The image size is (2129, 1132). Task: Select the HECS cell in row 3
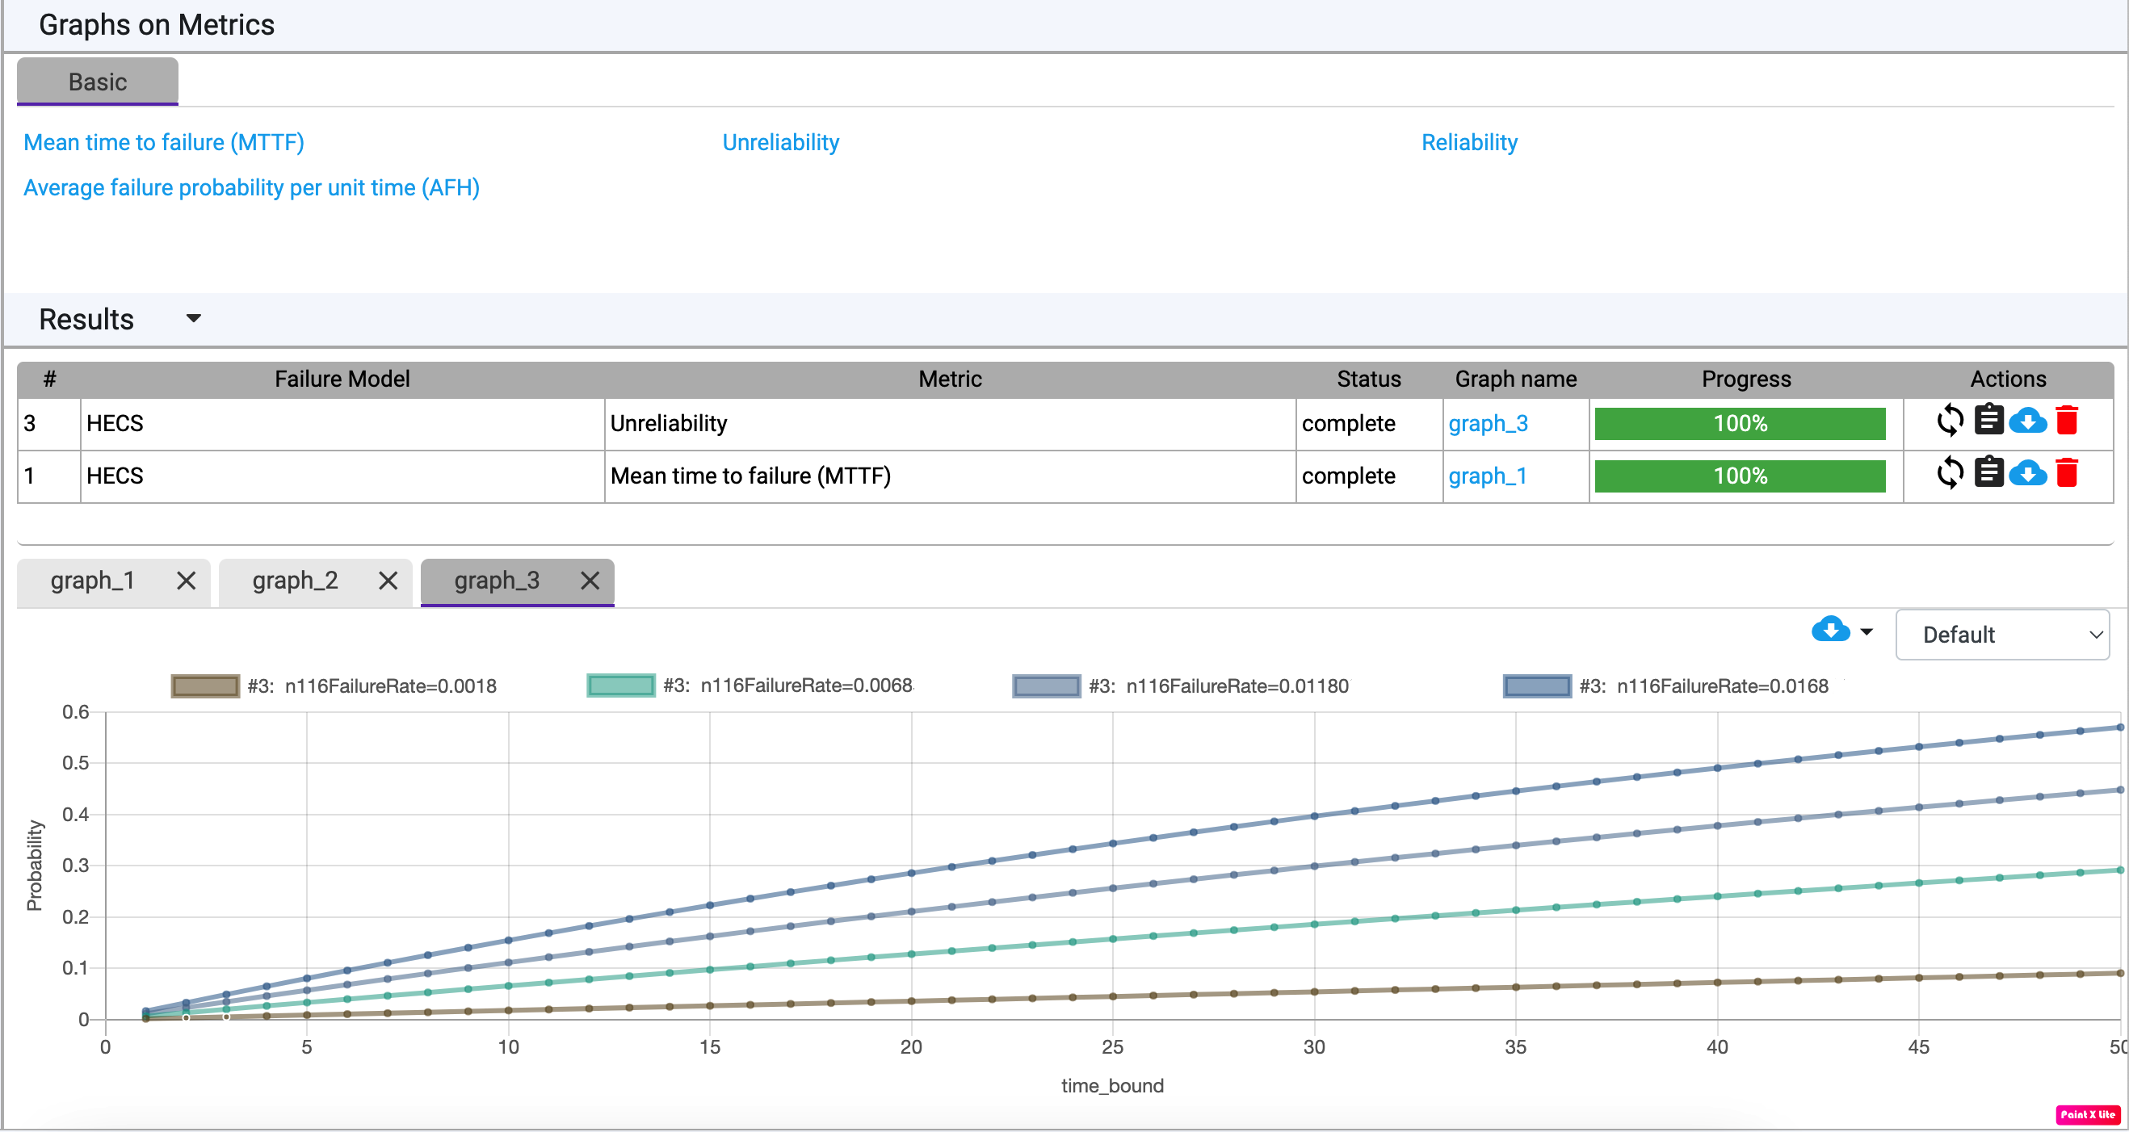click(x=342, y=424)
